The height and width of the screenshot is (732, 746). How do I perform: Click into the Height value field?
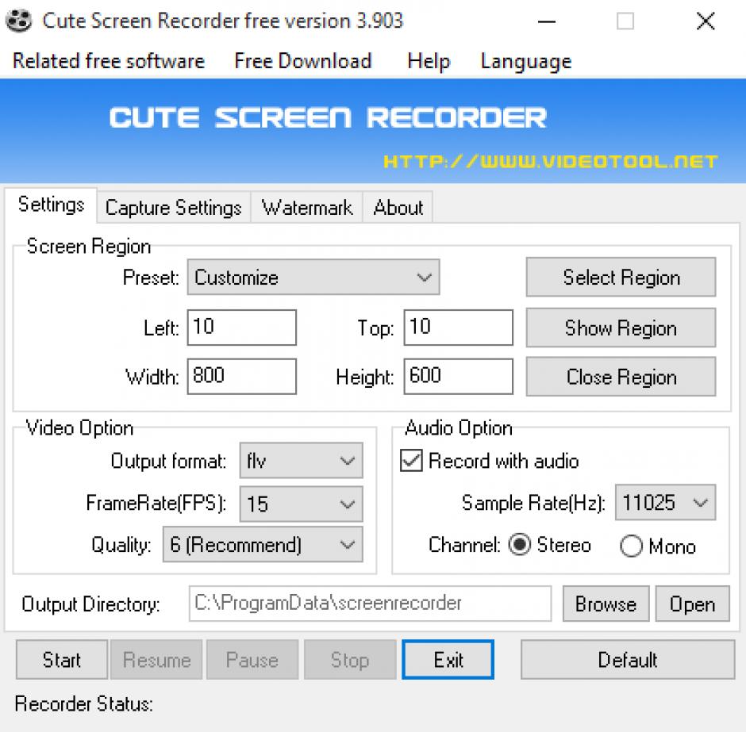[458, 377]
